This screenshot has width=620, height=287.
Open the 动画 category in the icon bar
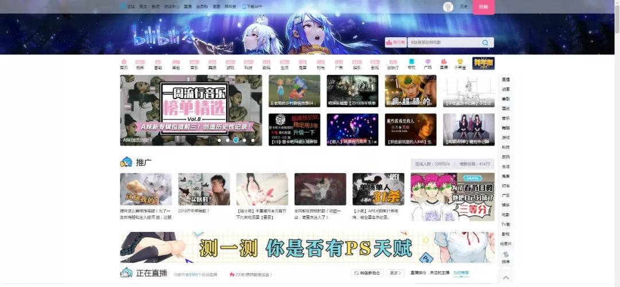pos(140,64)
